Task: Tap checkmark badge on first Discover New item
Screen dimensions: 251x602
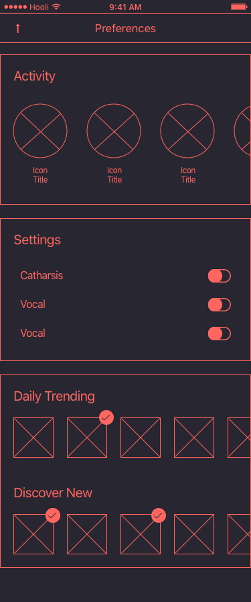Action: [53, 515]
